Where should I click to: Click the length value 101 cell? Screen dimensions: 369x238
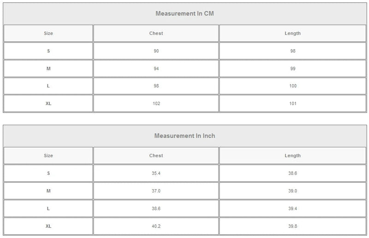pos(292,104)
